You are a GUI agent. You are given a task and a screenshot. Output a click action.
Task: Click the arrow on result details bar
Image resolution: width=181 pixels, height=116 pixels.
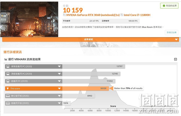point(176,39)
